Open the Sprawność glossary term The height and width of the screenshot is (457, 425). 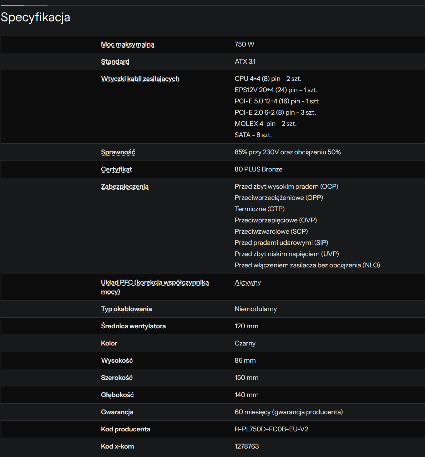[x=118, y=152]
